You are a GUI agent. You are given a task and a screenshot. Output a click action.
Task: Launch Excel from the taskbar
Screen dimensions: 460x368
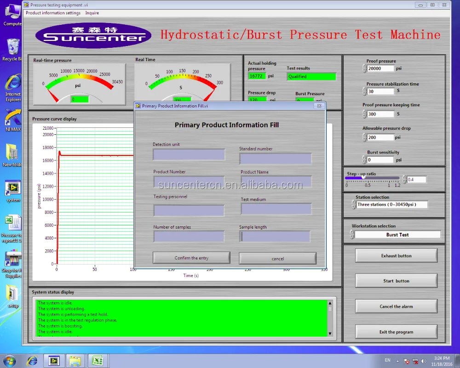tap(98, 361)
